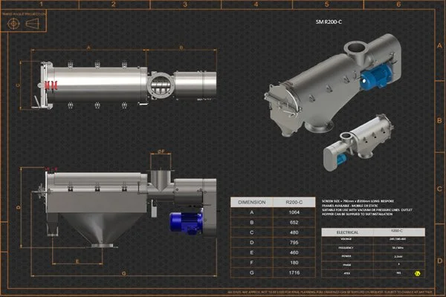
Task: Click the dimension C value 480
Action: (x=294, y=232)
